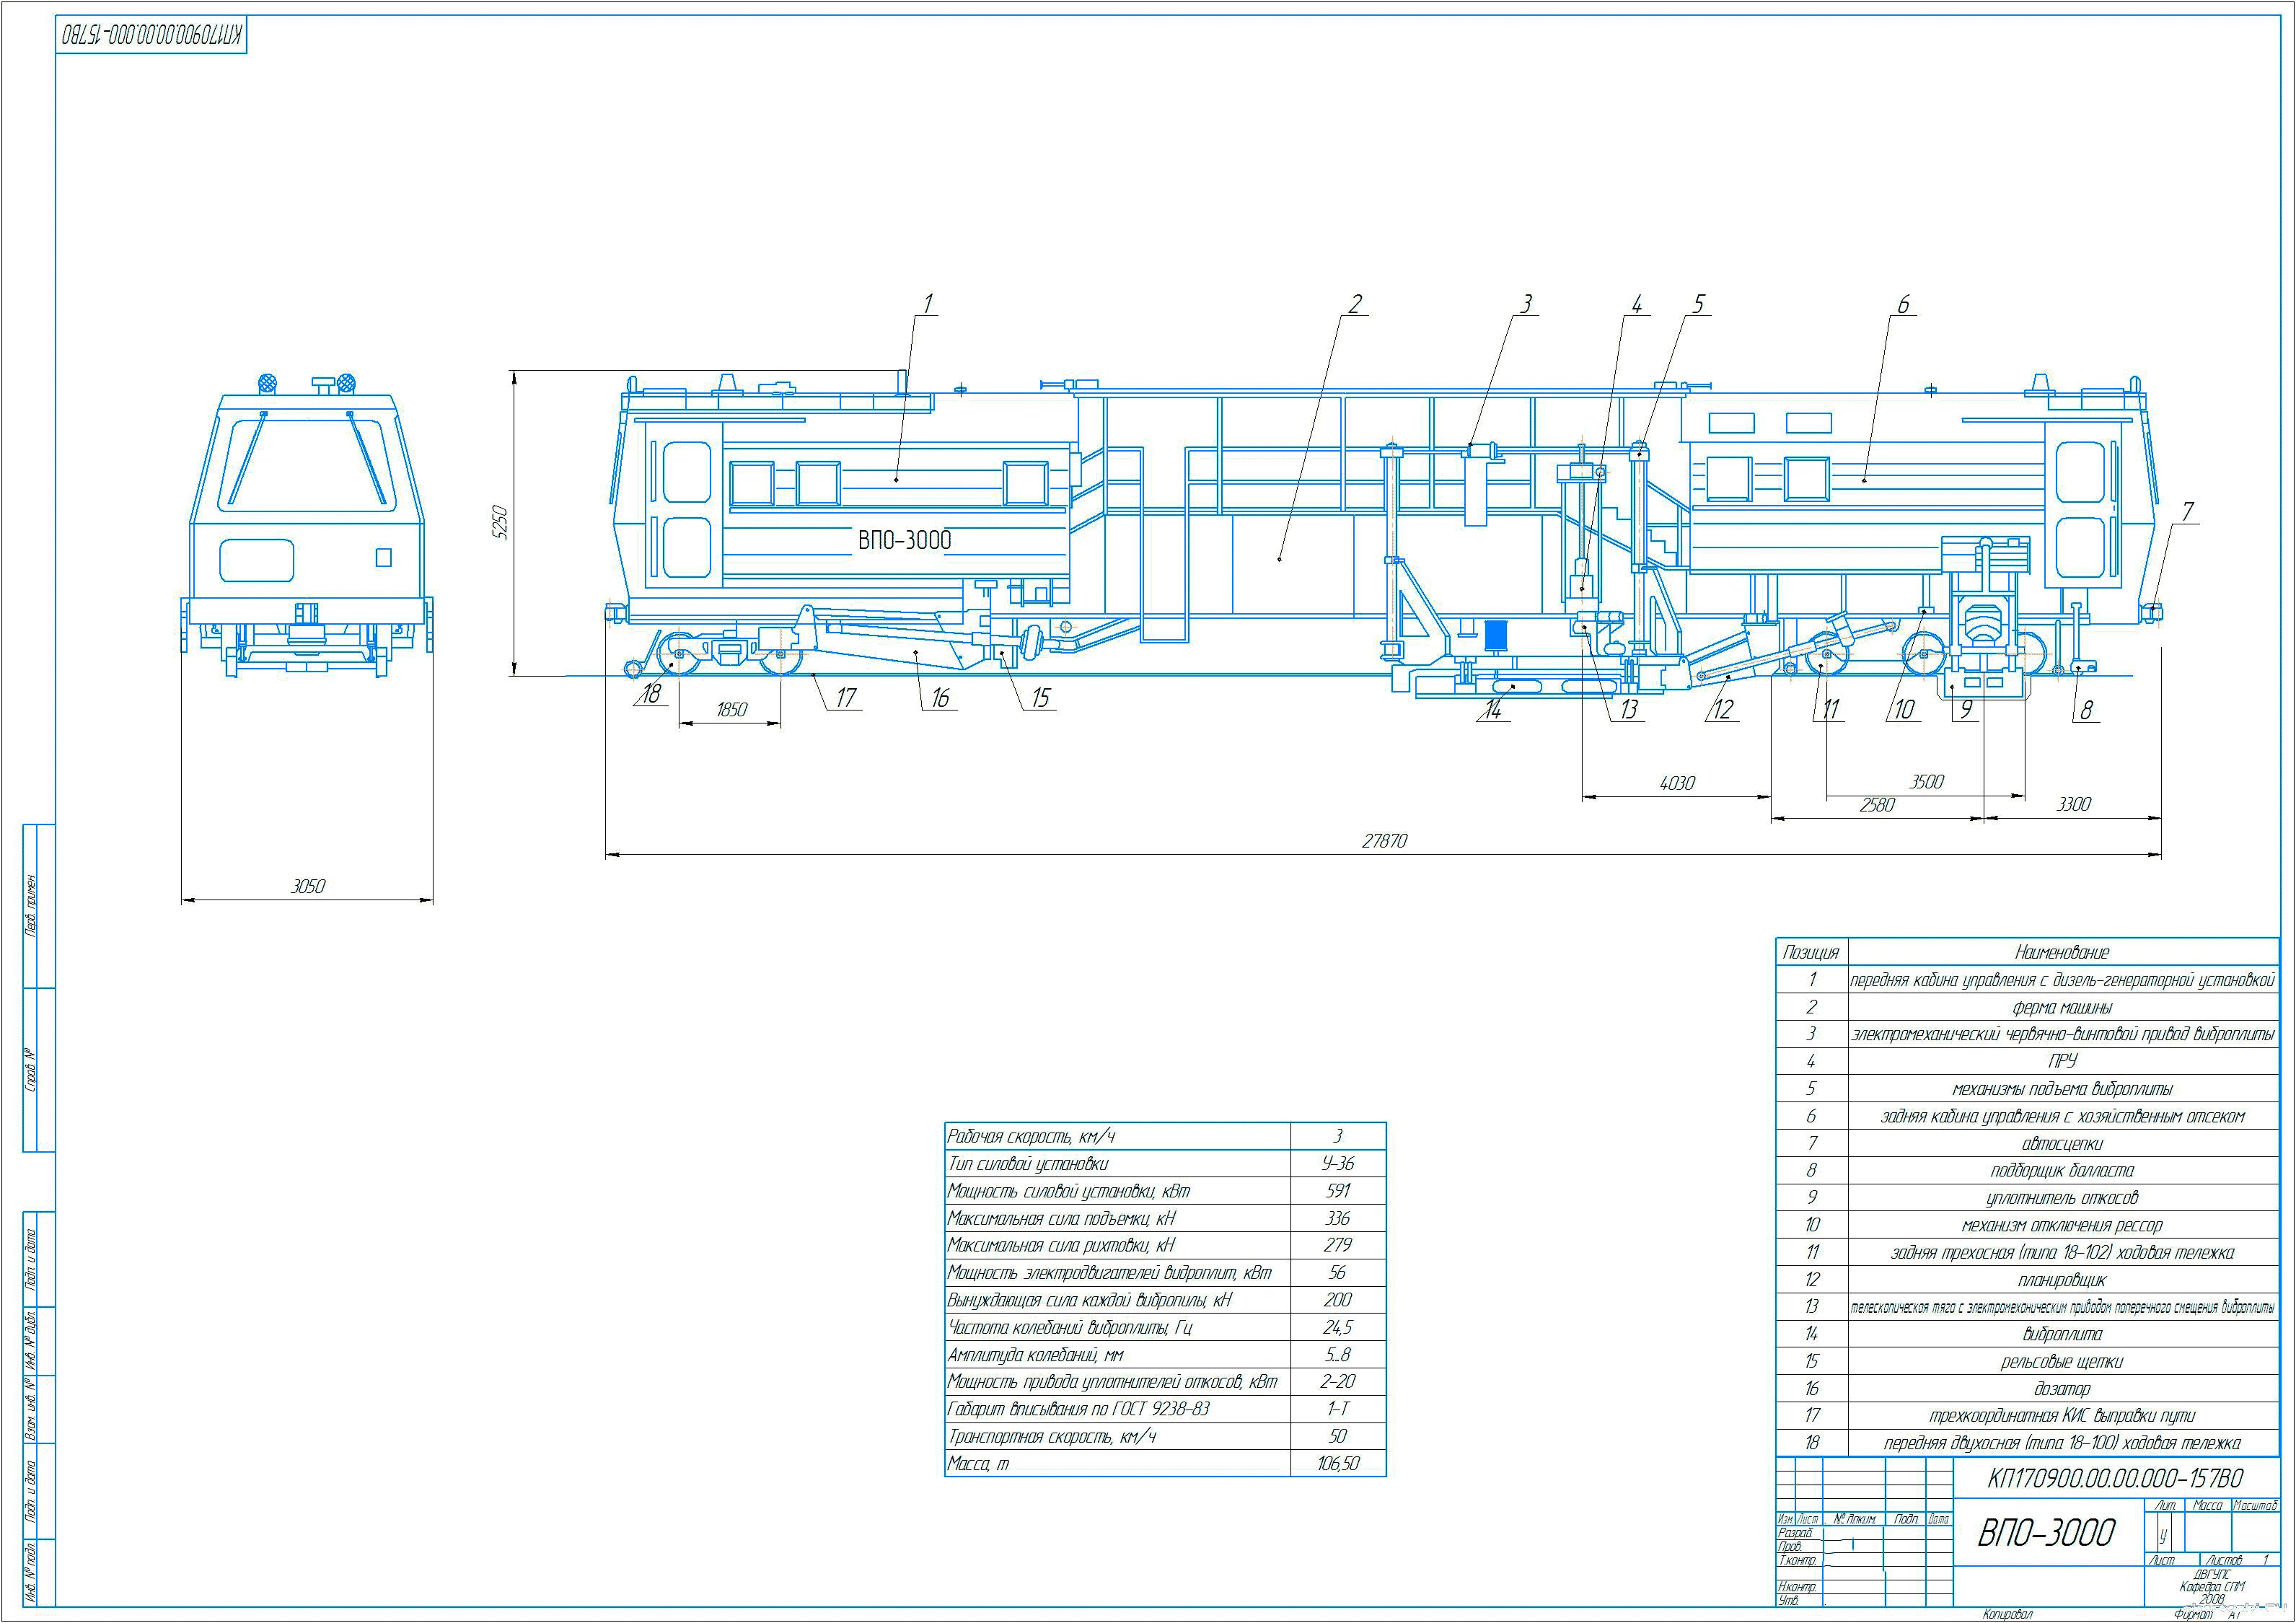2296x1623 pixels.
Task: Select 'механизм отключения рессор'
Action: [2062, 1225]
